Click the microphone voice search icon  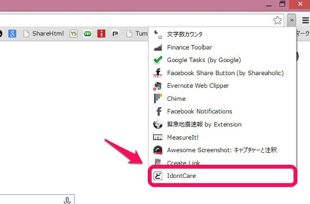pos(67,200)
